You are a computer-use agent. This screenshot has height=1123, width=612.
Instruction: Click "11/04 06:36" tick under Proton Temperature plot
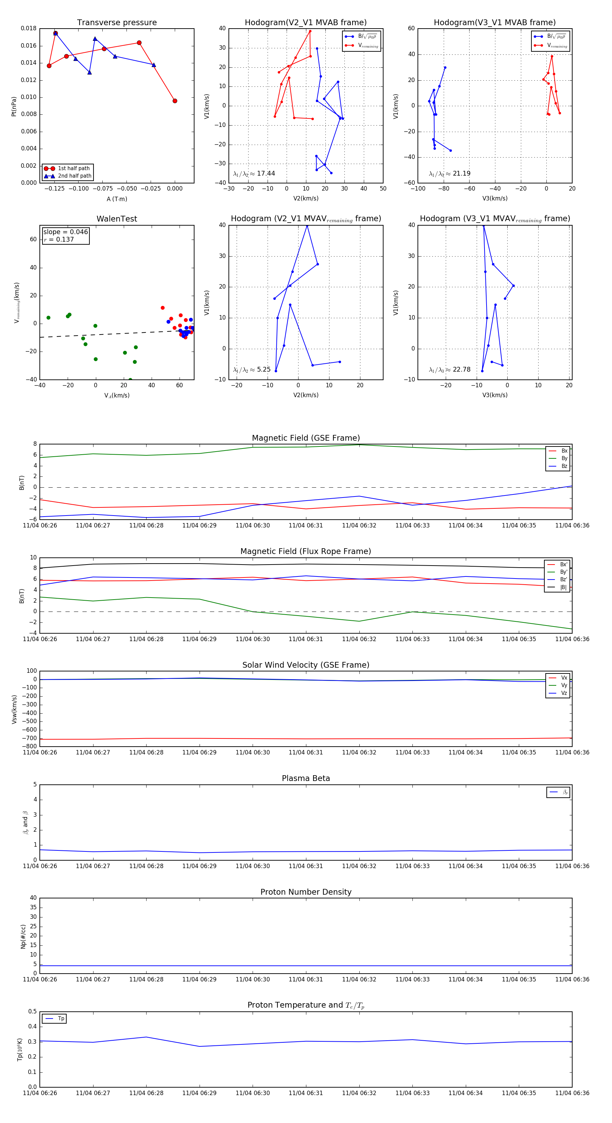click(572, 1093)
